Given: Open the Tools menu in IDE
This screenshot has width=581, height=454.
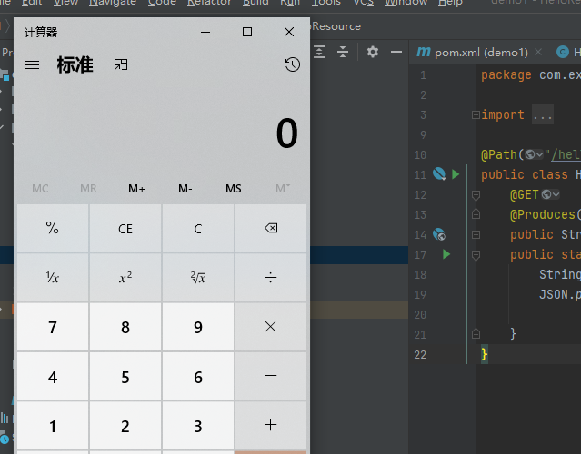Looking at the screenshot, I should click(326, 3).
